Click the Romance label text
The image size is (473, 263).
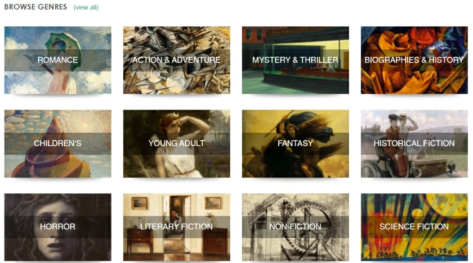57,60
